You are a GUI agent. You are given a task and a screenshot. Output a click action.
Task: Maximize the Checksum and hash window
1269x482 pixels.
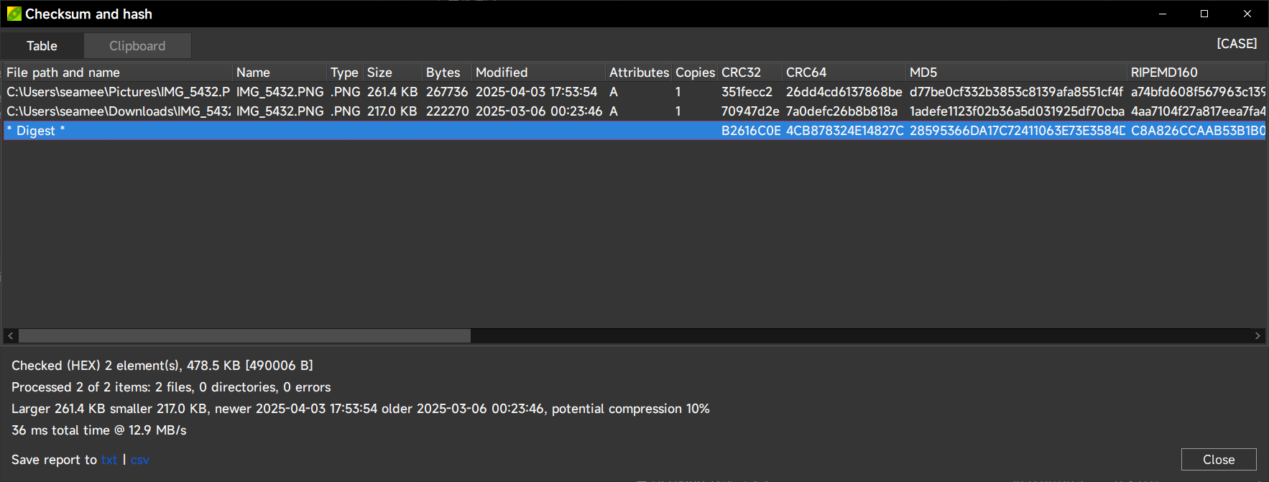tap(1204, 14)
